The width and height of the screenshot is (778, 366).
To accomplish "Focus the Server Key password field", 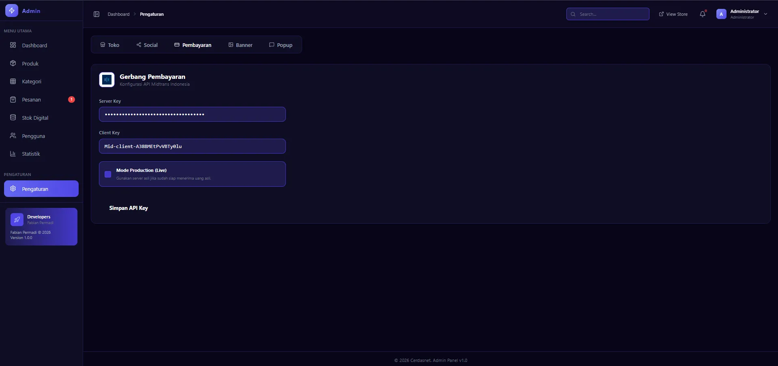I will (192, 114).
